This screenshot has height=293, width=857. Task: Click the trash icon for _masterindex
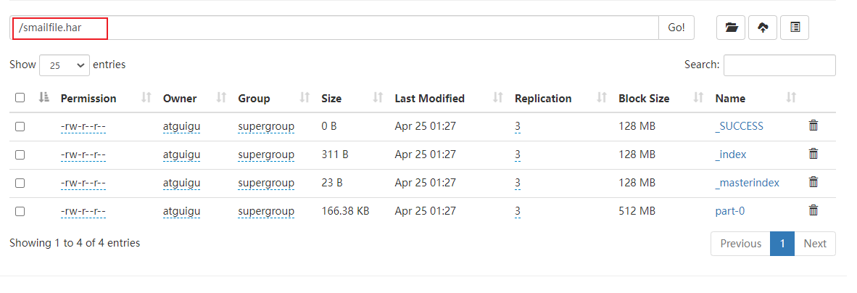point(813,183)
